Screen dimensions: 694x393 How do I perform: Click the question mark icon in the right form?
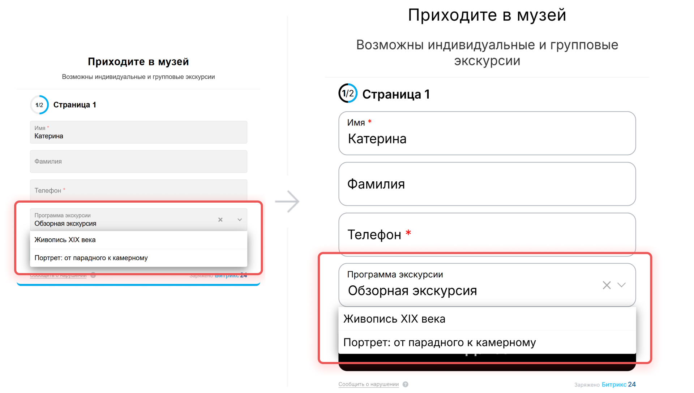406,384
